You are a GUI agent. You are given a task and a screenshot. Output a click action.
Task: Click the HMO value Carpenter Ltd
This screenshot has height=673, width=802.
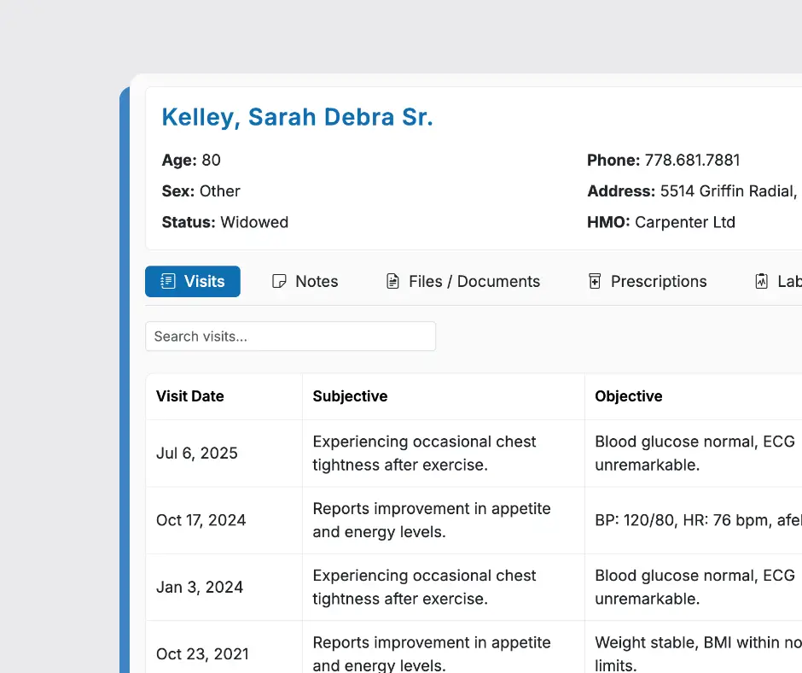point(685,222)
